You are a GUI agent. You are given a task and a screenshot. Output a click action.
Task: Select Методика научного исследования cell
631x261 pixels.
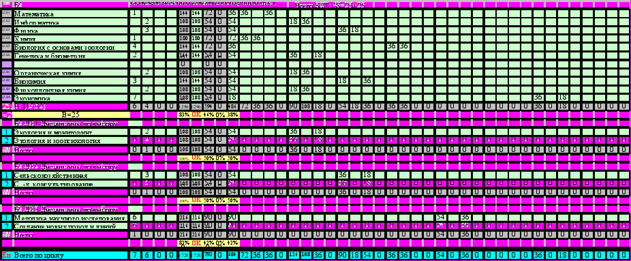71,218
